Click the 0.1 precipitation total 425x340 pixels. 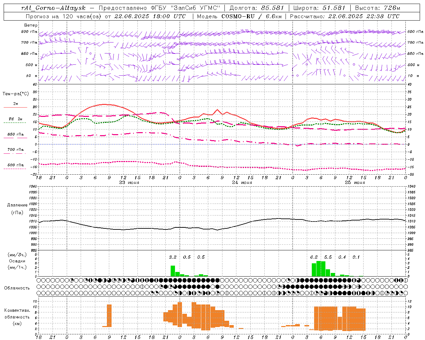click(356, 257)
